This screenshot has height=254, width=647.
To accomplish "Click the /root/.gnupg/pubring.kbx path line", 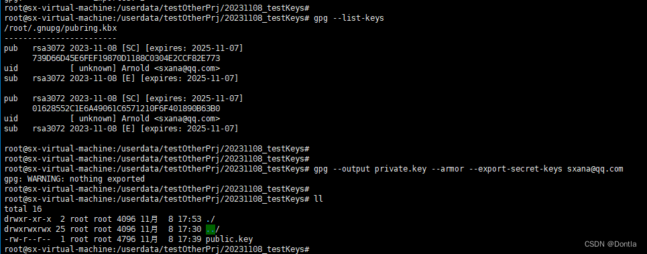I will pos(60,28).
